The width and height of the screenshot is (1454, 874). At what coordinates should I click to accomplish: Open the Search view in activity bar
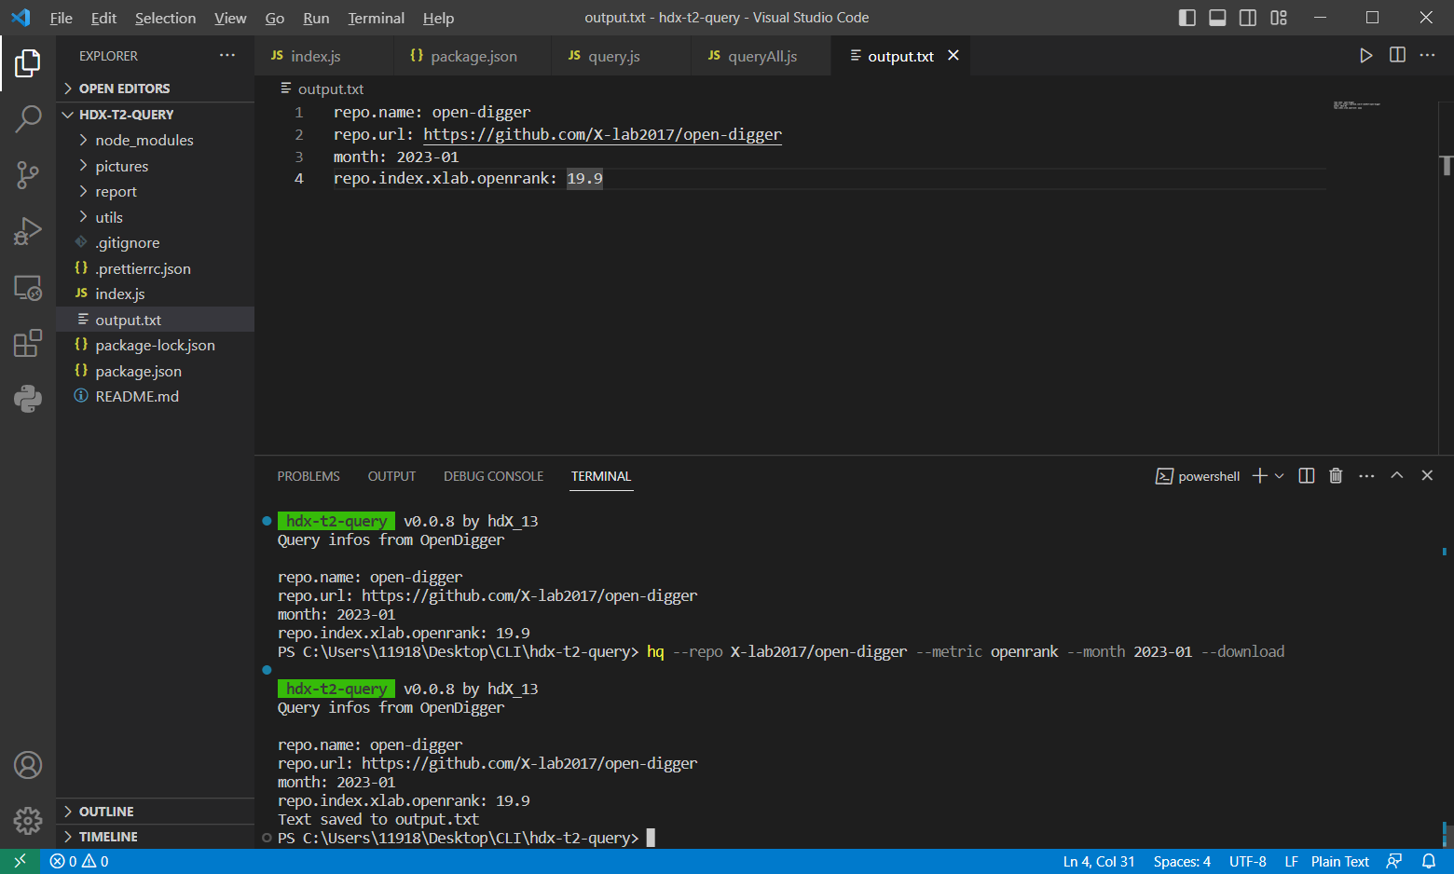point(28,118)
